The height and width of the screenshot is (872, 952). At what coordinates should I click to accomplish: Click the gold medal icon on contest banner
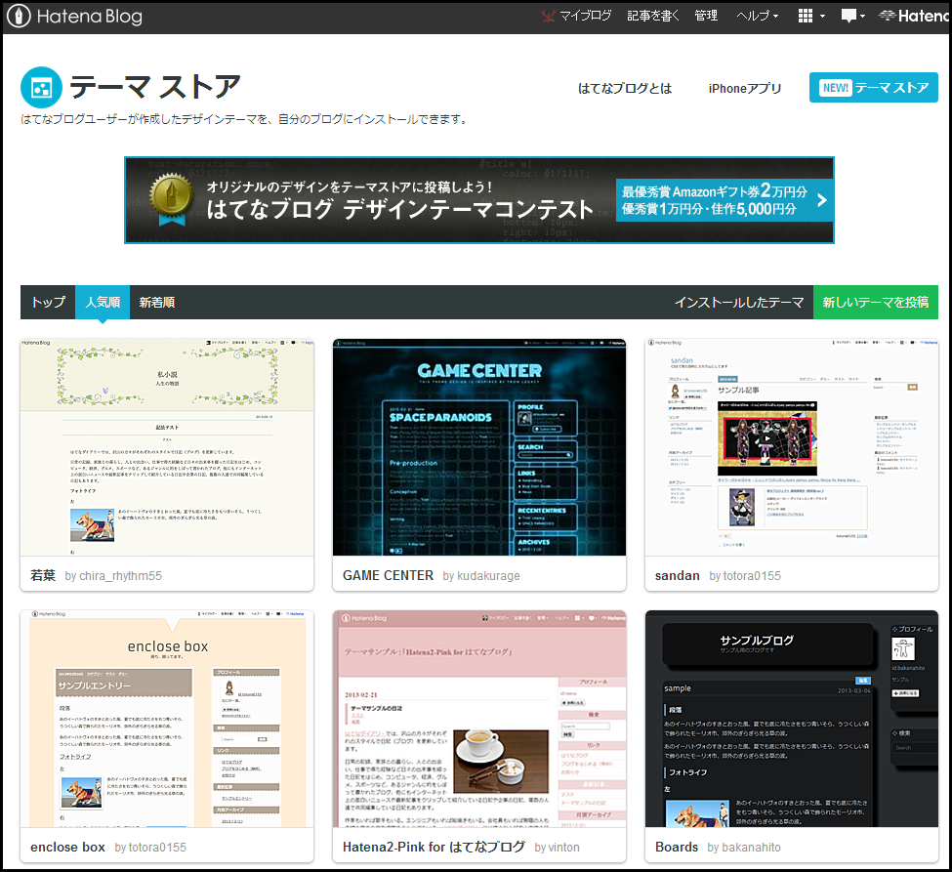171,198
